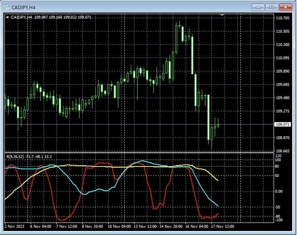Viewport: 297px width, 235px height.
Task: Maximize the CADJPY,H4 chart window
Action: [x=272, y=7]
